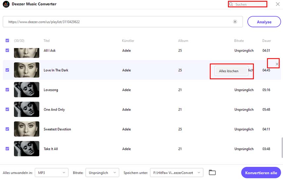
Task: Click the playlist URL input field
Action: (123, 22)
